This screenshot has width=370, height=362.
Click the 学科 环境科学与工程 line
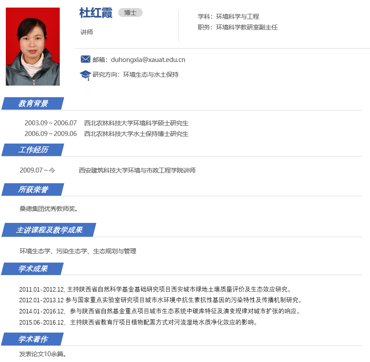tap(228, 16)
